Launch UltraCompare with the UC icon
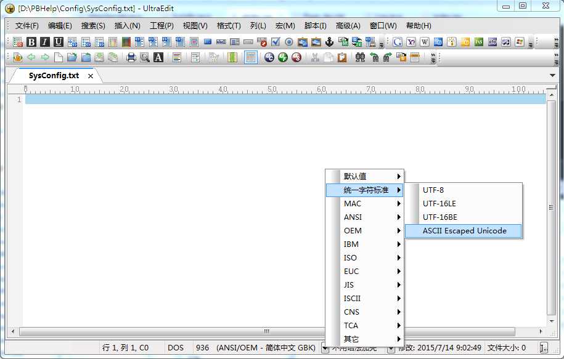This screenshot has width=564, height=359. coord(269,57)
